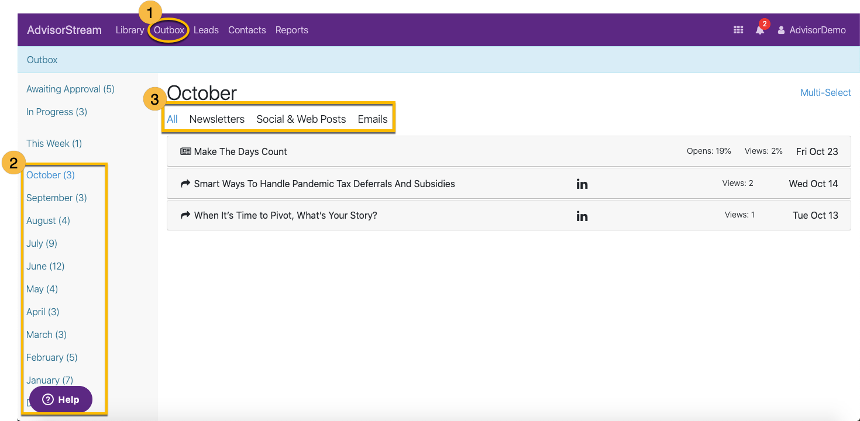Select May (4) in sidebar
Screen dimensions: 860x421
click(x=42, y=289)
